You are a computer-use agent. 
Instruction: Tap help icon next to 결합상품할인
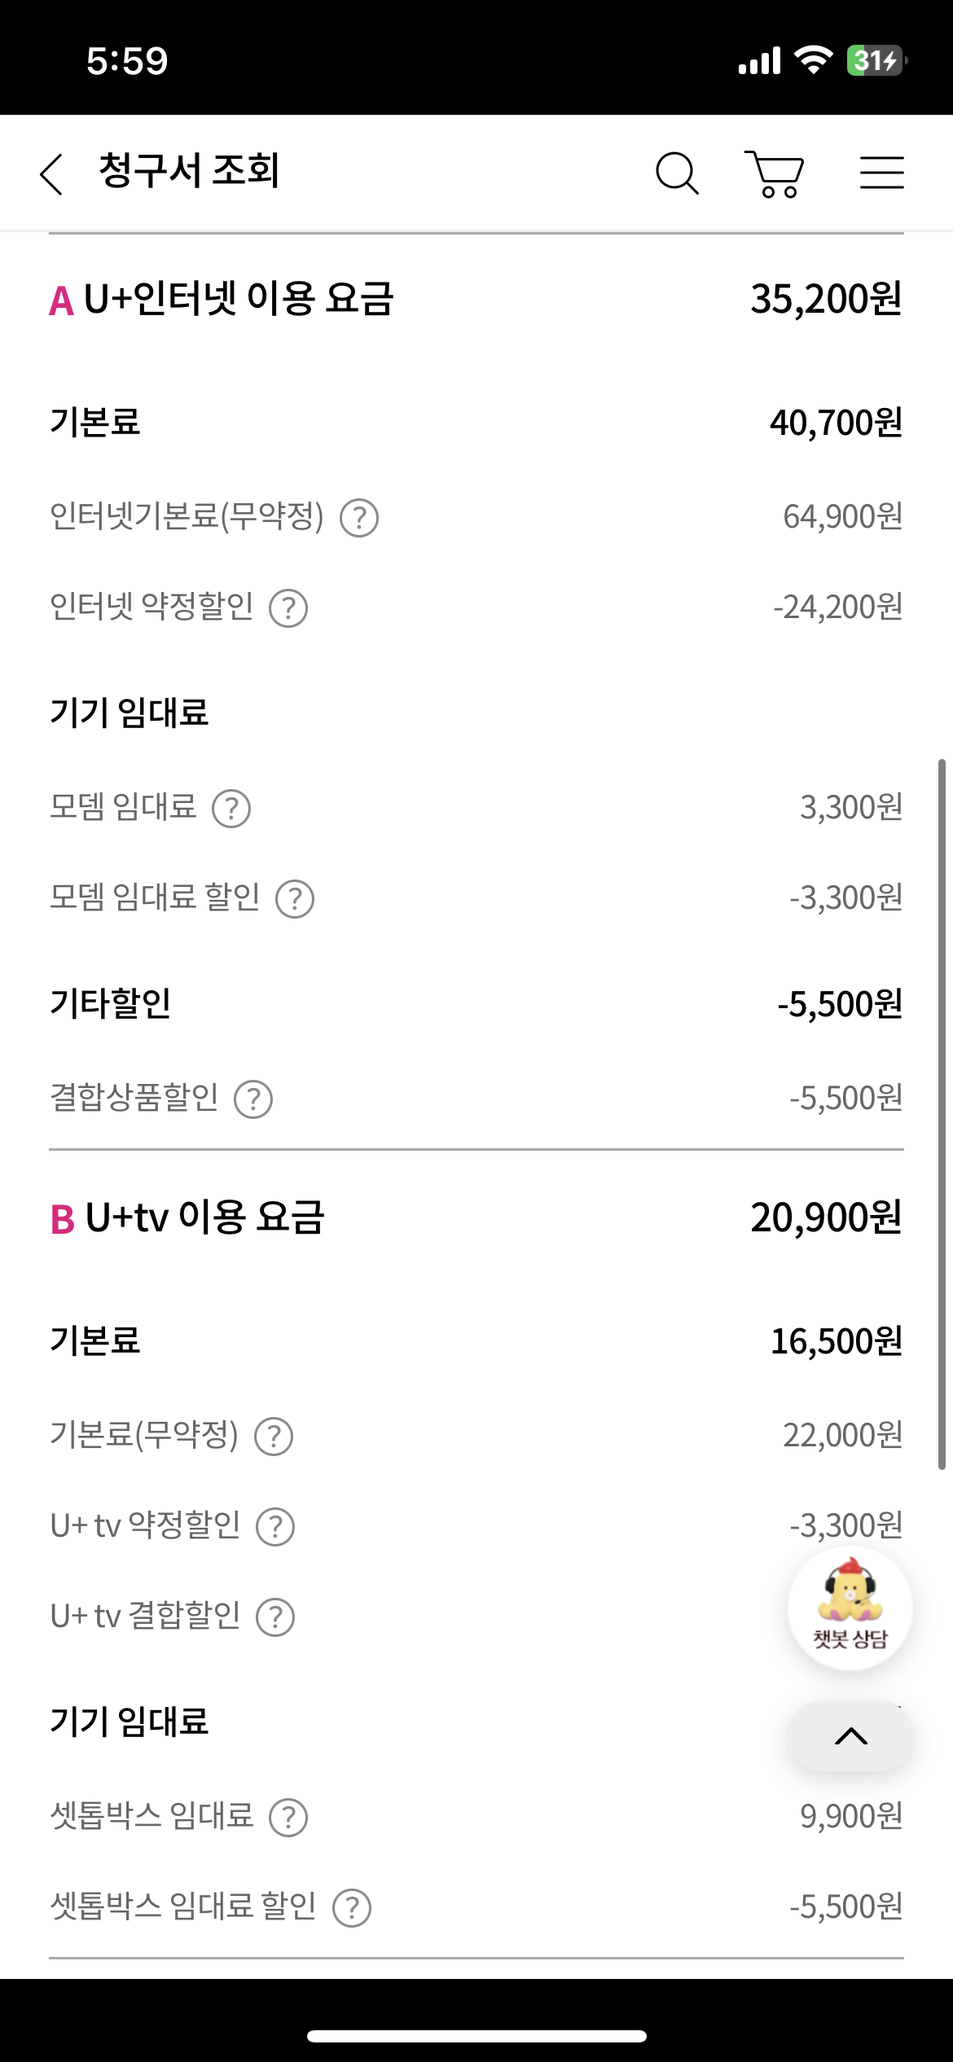point(253,1099)
